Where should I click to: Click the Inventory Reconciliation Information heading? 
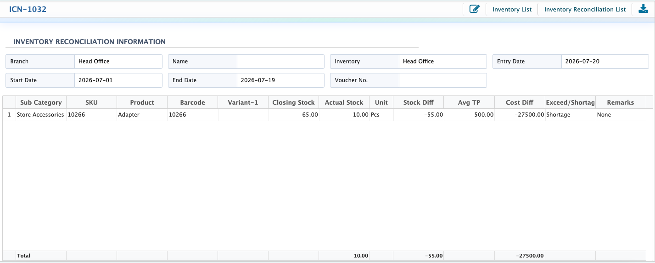pos(90,42)
